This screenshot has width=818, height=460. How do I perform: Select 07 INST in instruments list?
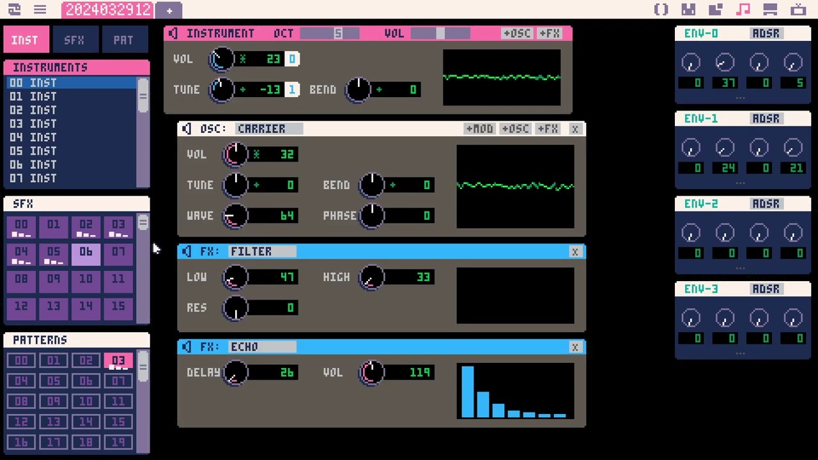(70, 178)
